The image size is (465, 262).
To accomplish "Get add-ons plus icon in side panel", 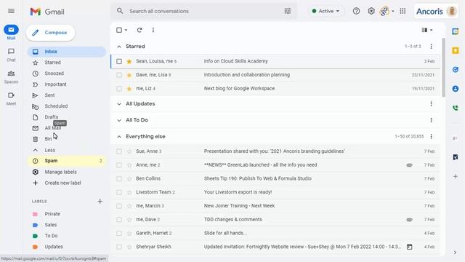I will pyautogui.click(x=456, y=176).
